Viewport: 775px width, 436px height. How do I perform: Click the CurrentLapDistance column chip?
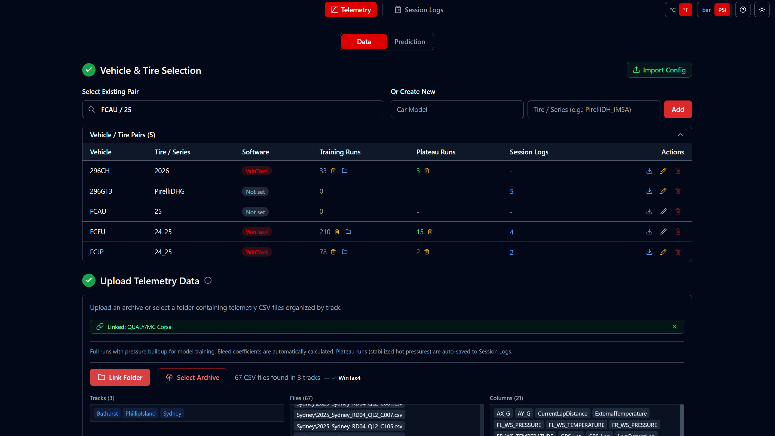tap(562, 413)
